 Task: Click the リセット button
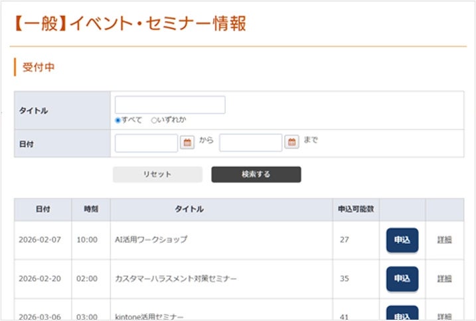pos(157,174)
